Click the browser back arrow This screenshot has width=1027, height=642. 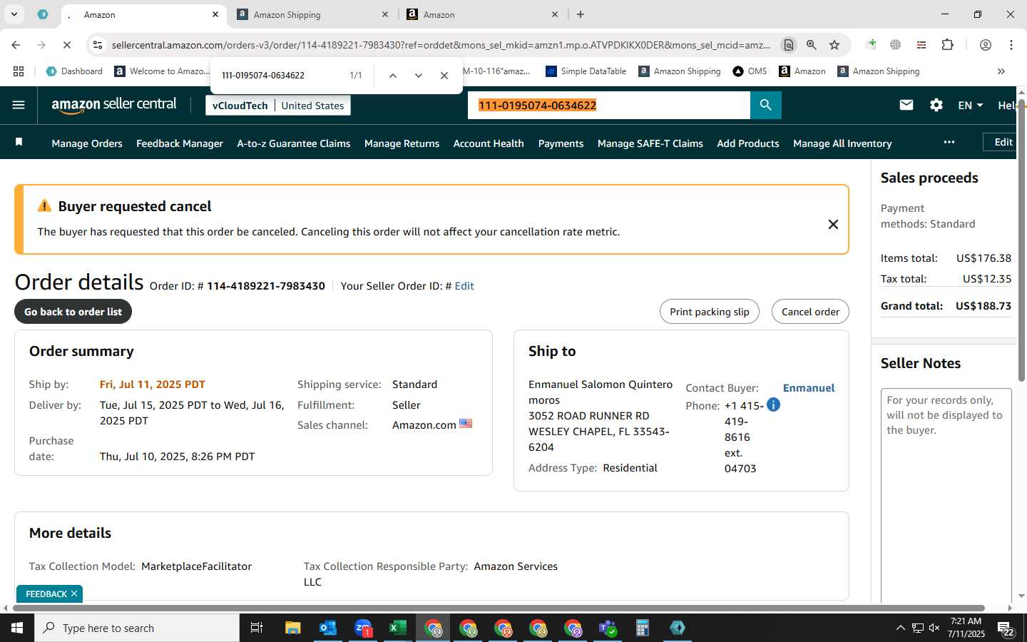click(16, 45)
